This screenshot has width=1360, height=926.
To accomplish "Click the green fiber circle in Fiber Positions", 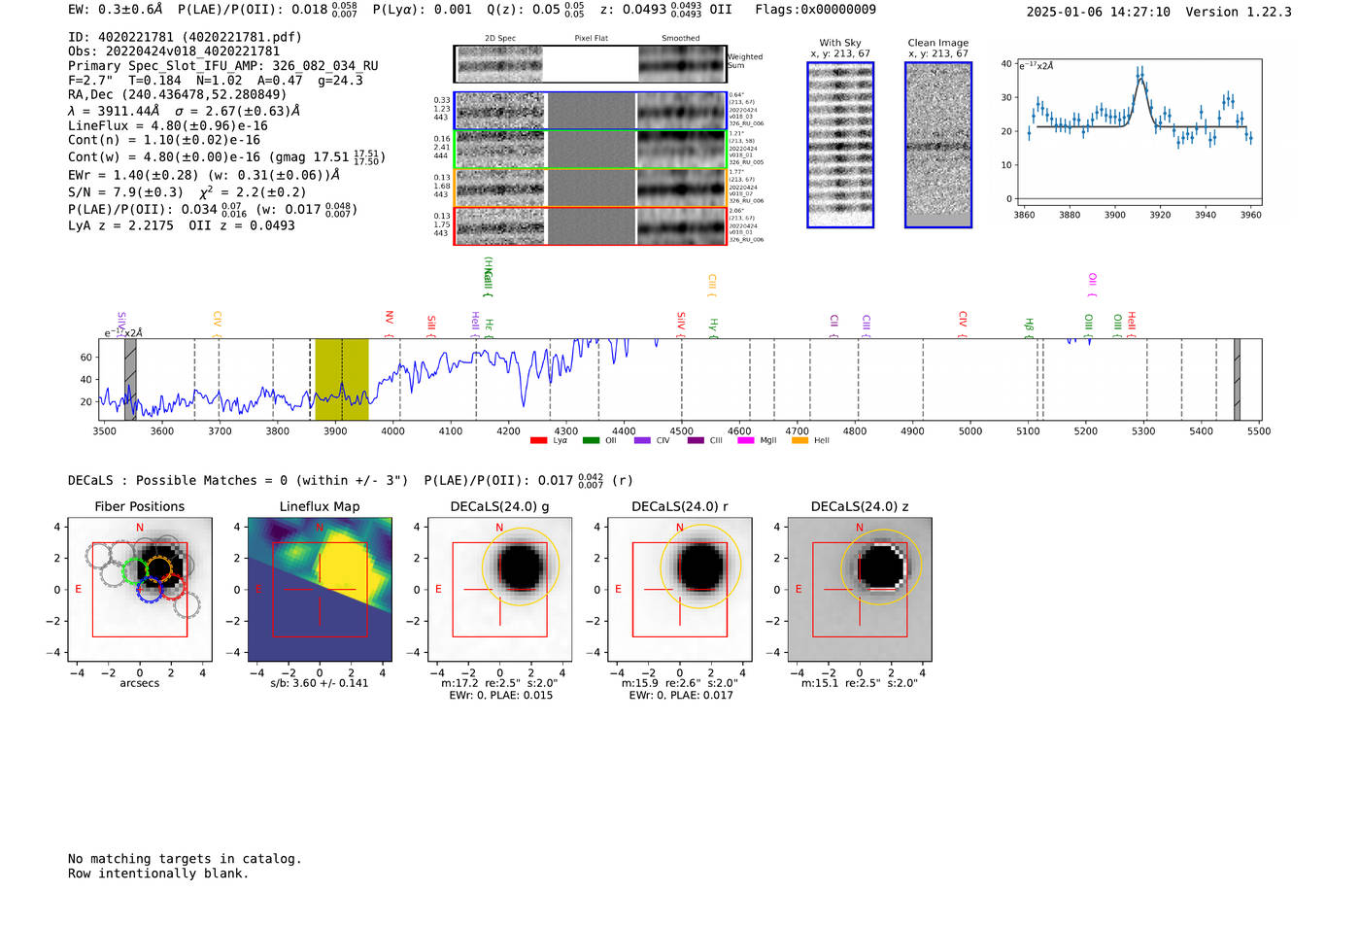I will point(134,572).
